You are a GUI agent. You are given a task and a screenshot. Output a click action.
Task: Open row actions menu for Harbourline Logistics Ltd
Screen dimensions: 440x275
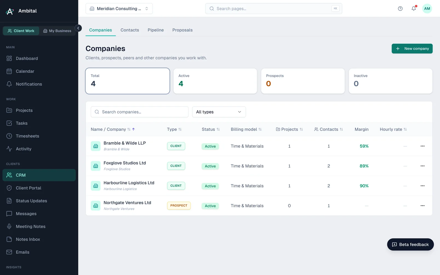[422, 186]
